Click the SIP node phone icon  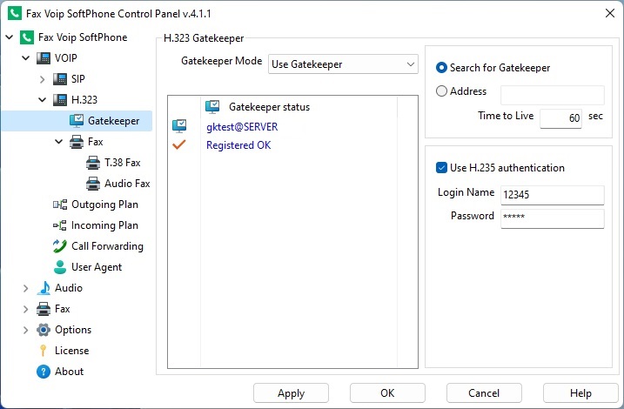tap(60, 79)
